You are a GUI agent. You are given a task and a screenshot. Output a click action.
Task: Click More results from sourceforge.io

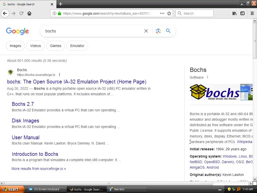(39, 169)
